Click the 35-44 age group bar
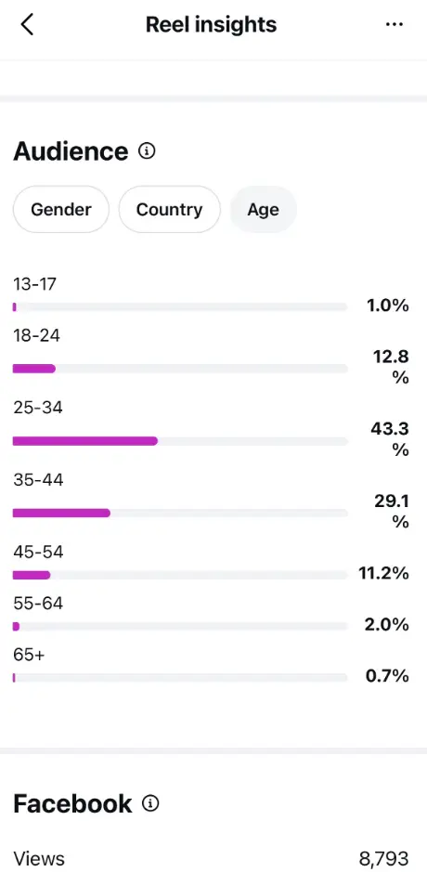This screenshot has height=872, width=427. 180,513
